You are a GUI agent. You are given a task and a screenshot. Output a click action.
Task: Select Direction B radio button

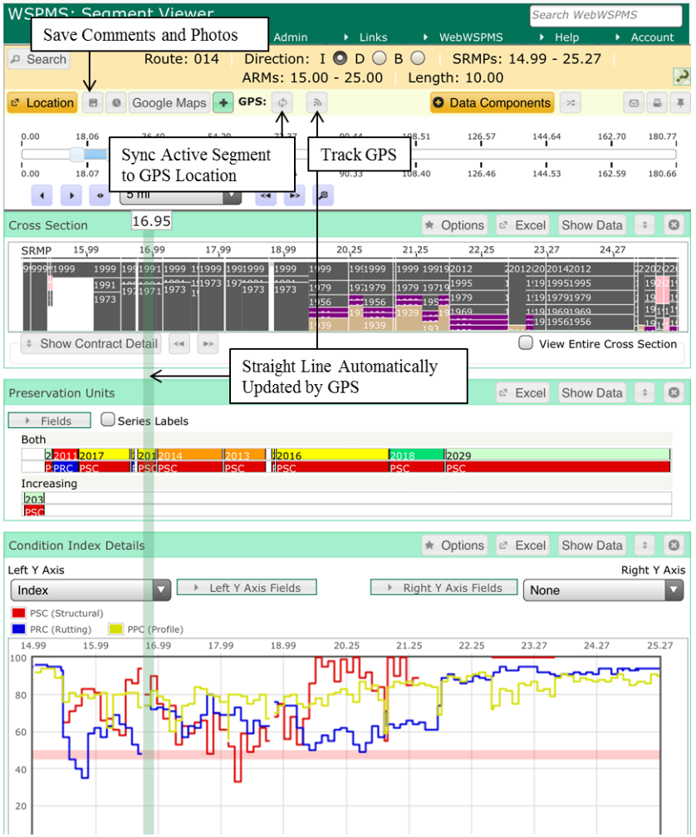tap(418, 57)
